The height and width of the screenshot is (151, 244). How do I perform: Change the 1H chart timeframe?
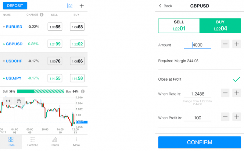tap(8, 101)
